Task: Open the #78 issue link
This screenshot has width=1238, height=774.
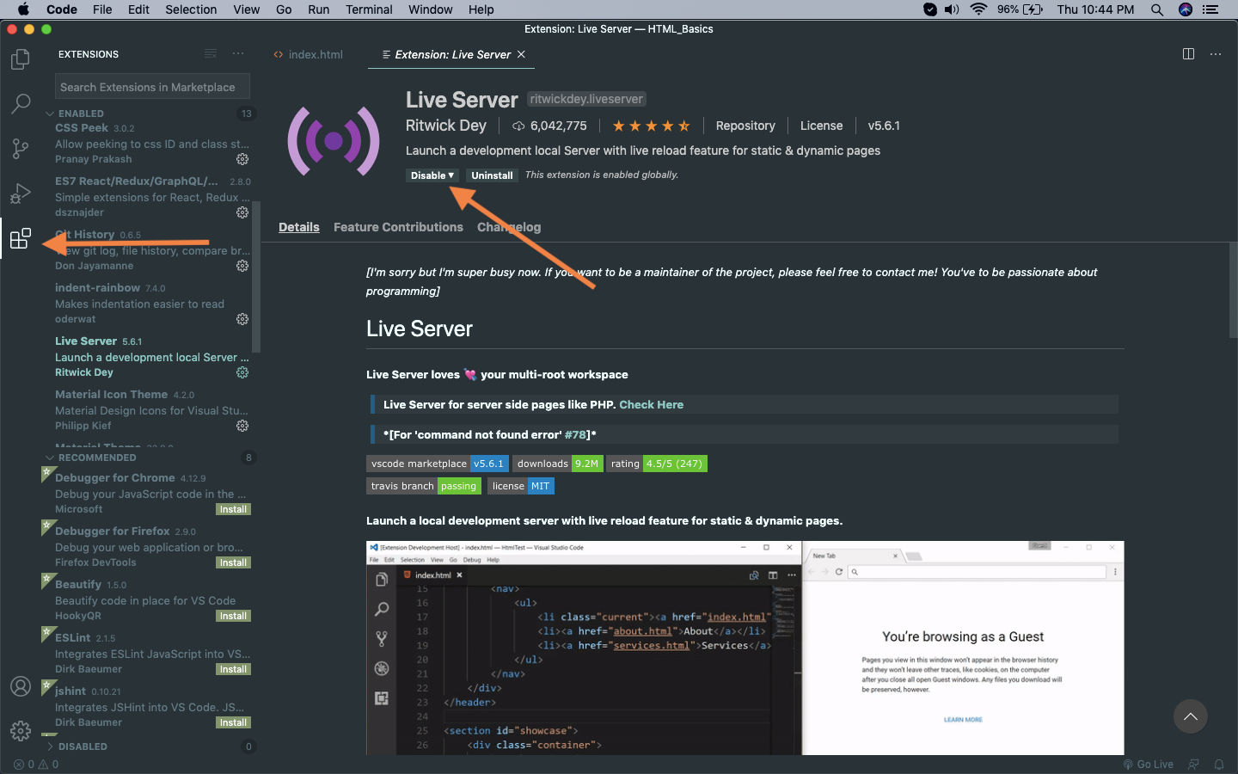Action: (575, 434)
